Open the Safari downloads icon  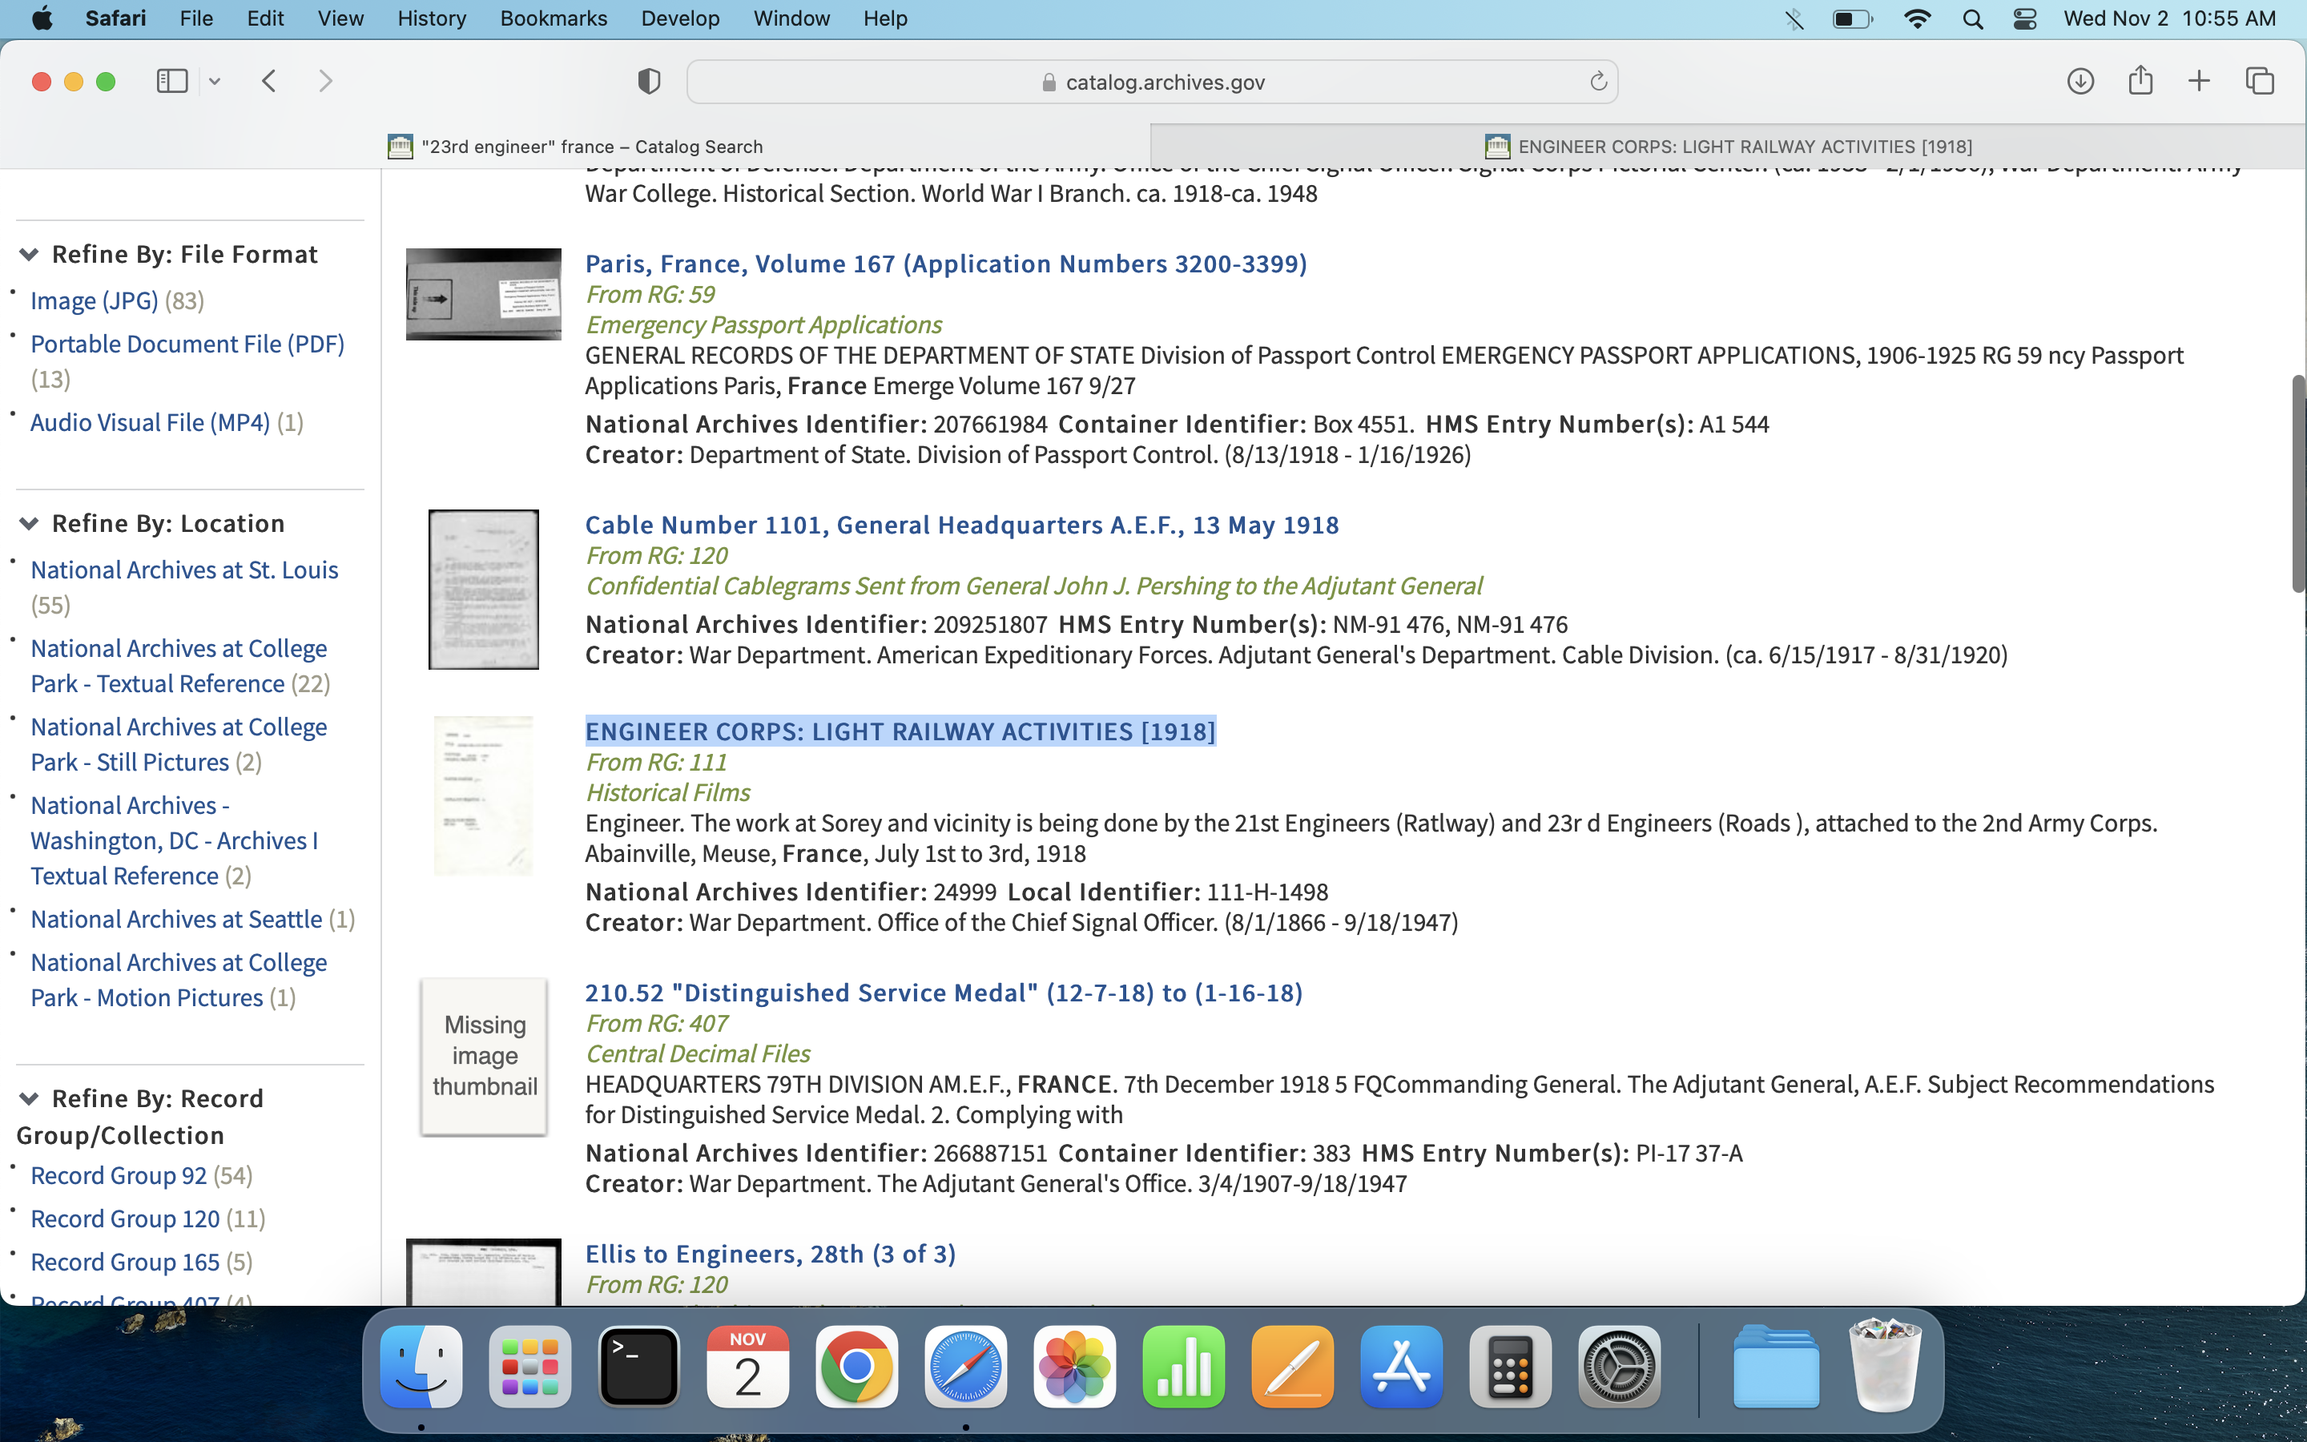2080,81
